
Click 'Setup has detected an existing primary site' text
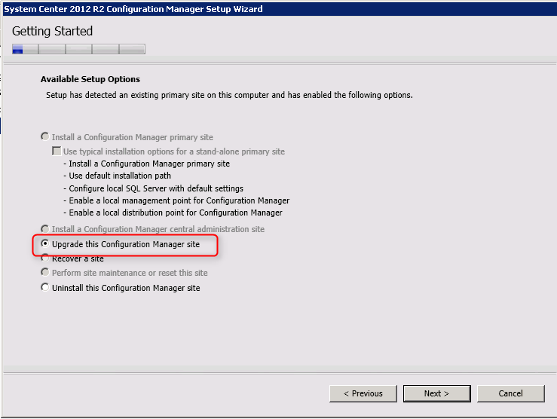coord(229,95)
